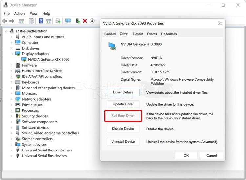Click the Driver Details button
This screenshot has width=246, height=180.
[123, 92]
